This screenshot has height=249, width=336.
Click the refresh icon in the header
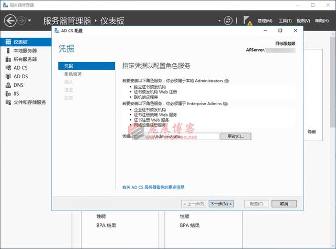228,20
